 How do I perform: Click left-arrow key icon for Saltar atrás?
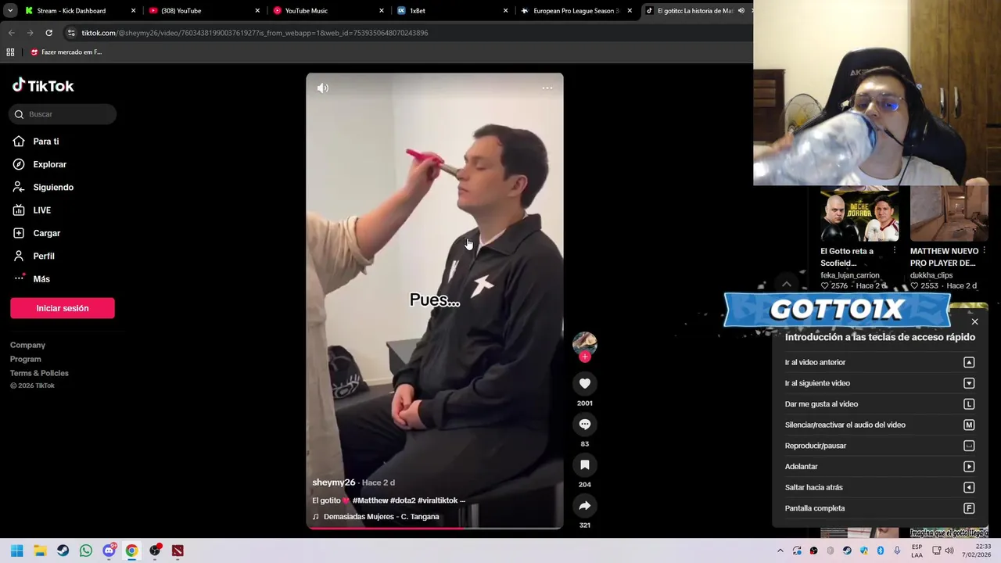point(969,487)
